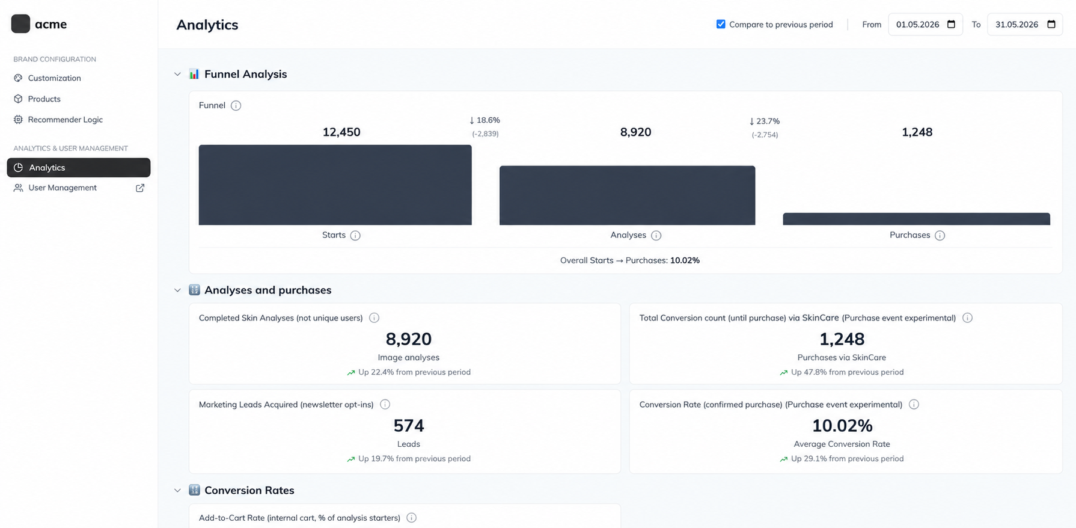Click the external link icon next to User Management
The width and height of the screenshot is (1076, 528).
click(x=140, y=188)
